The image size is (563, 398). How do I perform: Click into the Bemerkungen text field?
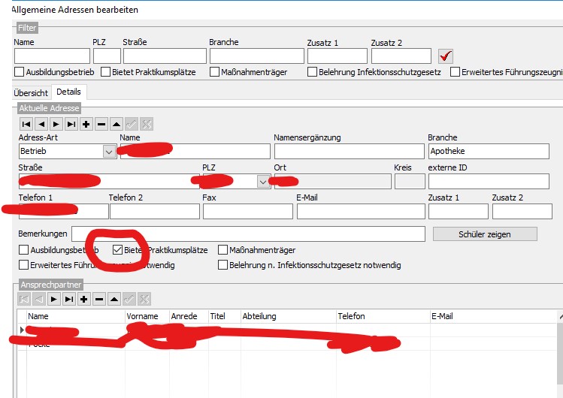pyautogui.click(x=248, y=234)
